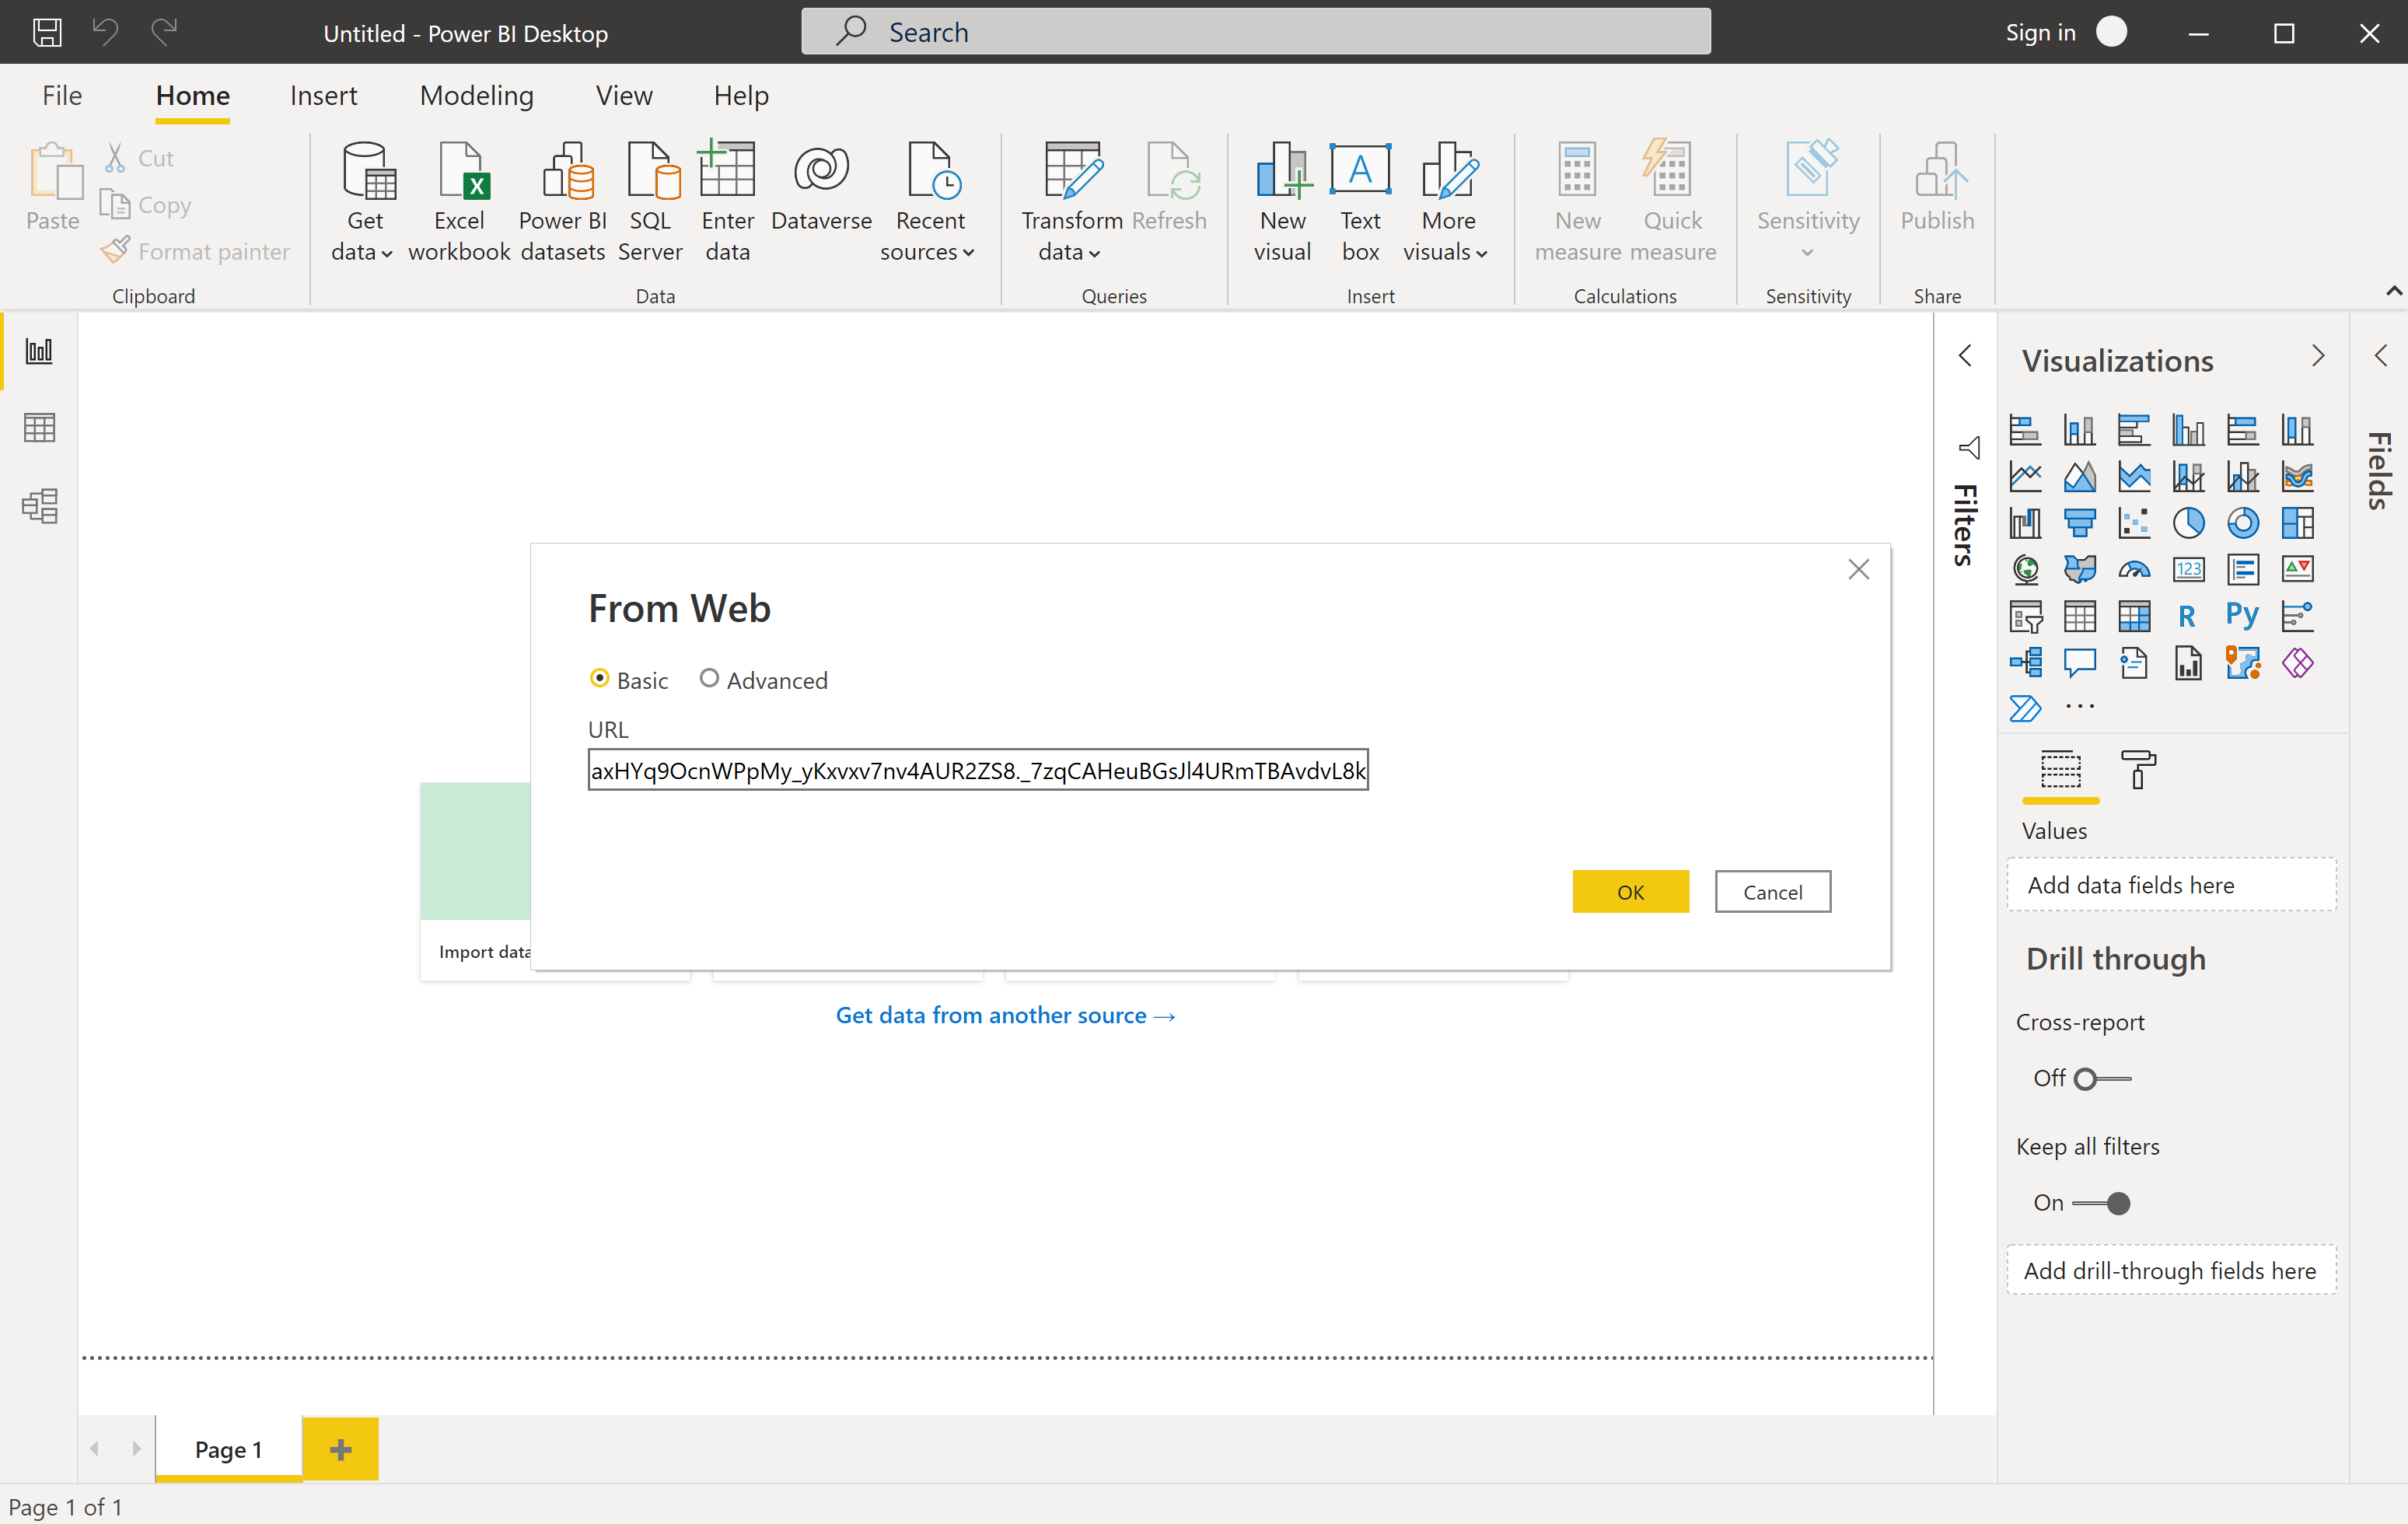Open the View ribbon tab
2408x1524 pixels.
tap(624, 95)
